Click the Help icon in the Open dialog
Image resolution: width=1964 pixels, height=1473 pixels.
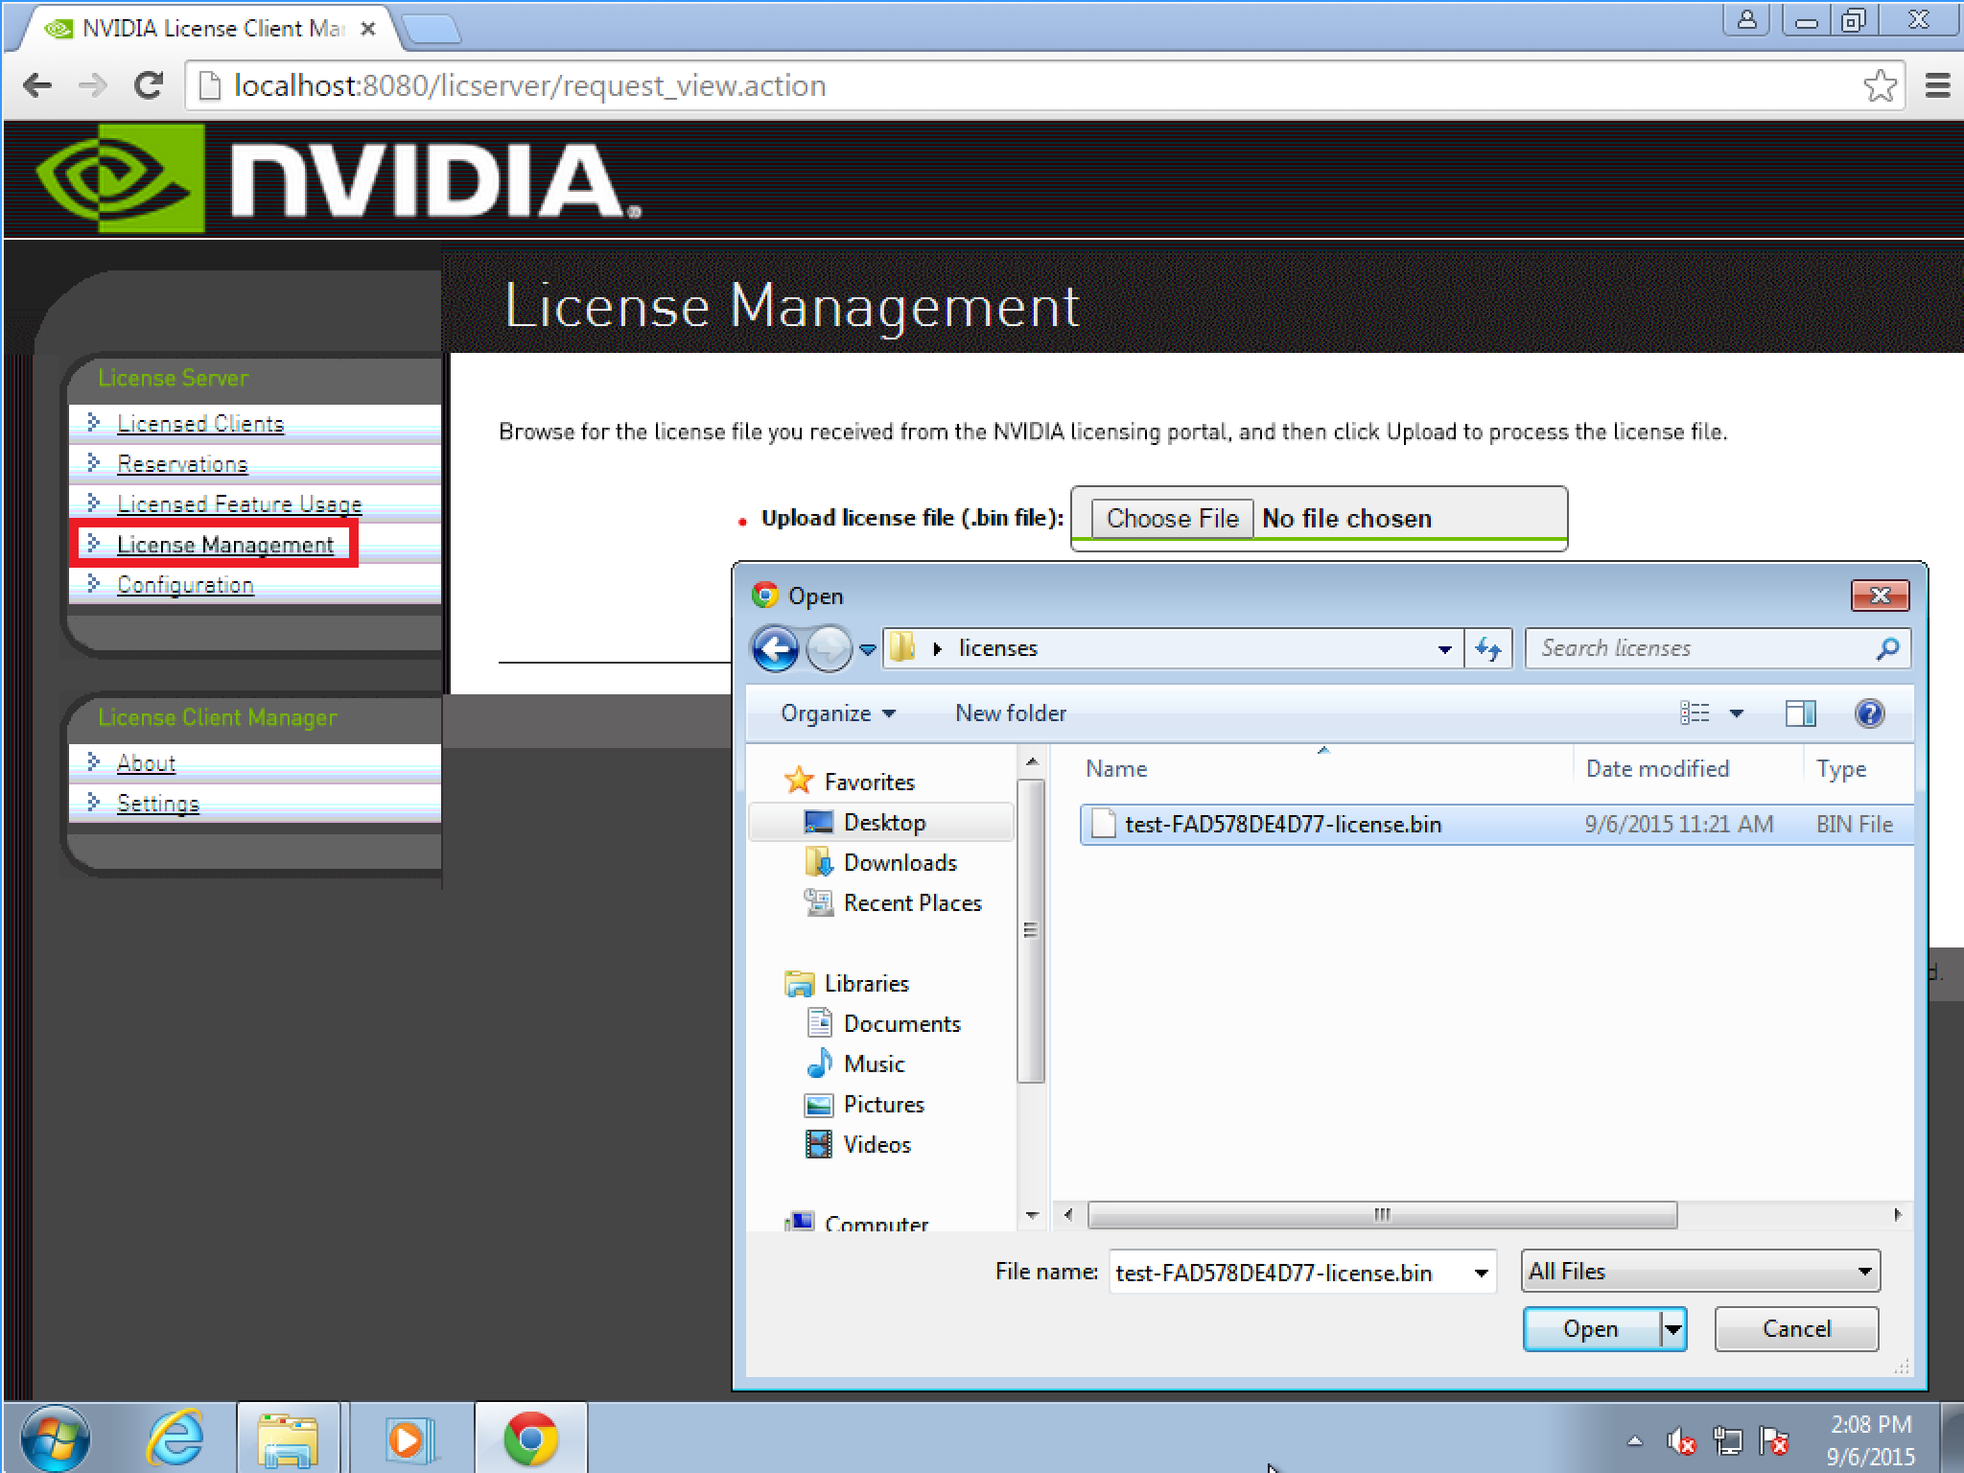tap(1869, 713)
